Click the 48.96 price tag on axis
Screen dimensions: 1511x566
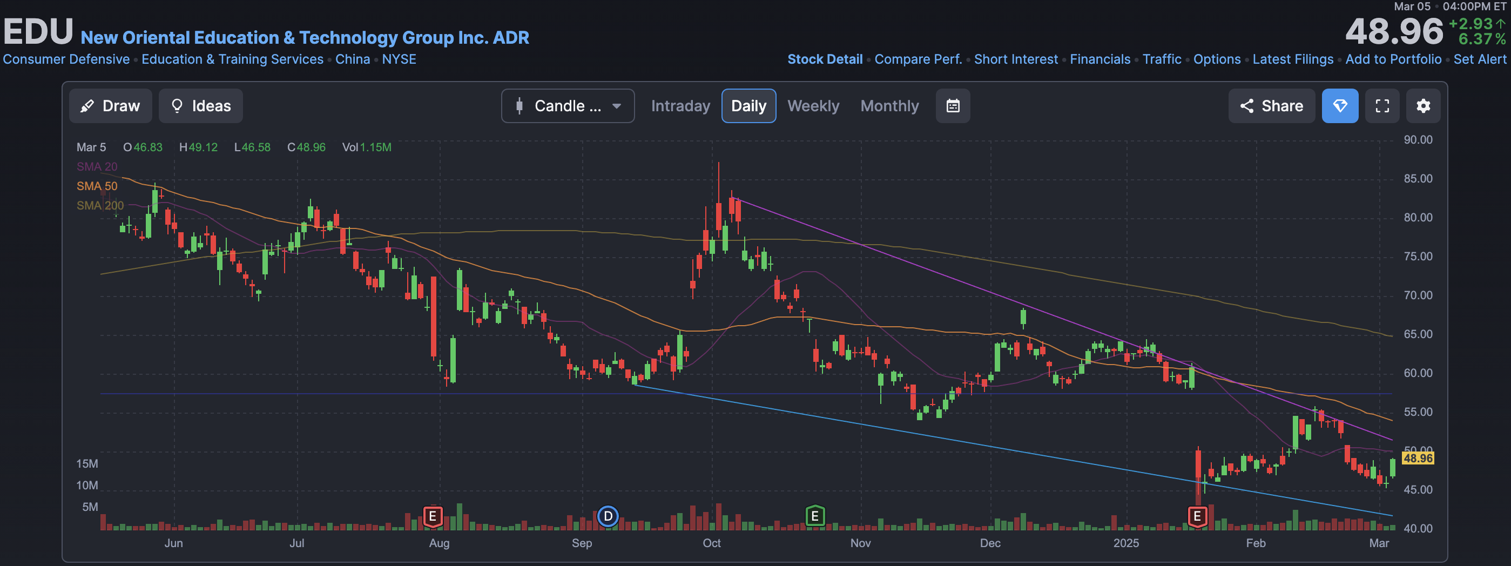(1418, 458)
